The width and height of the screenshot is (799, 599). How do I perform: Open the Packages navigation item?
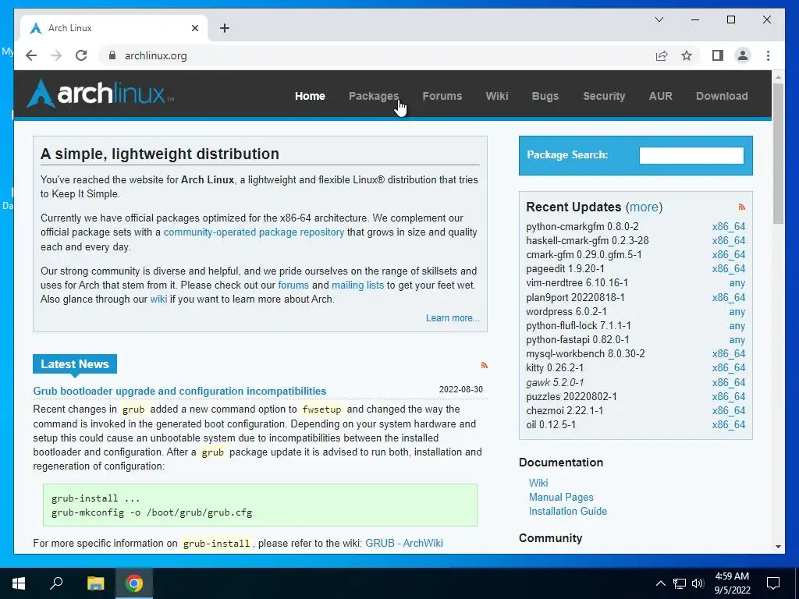[374, 96]
